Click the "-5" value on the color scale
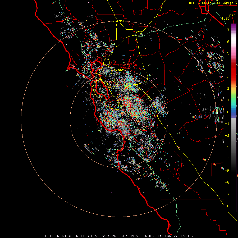 point(227,171)
